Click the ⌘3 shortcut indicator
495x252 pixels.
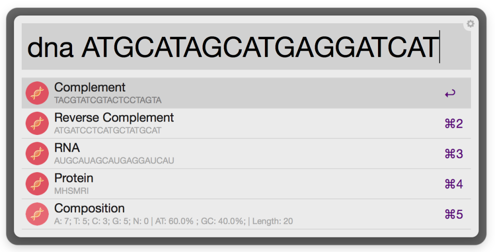click(453, 154)
